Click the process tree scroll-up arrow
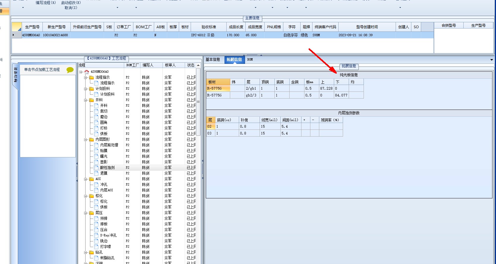 tap(198, 65)
